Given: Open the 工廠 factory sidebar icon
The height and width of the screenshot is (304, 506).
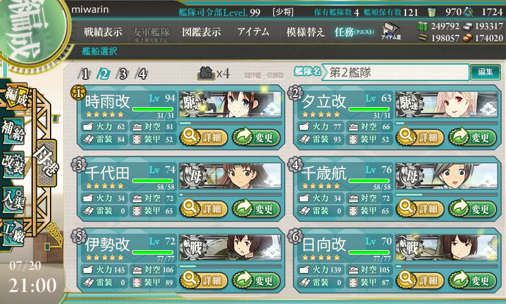Looking at the screenshot, I should click(x=13, y=233).
